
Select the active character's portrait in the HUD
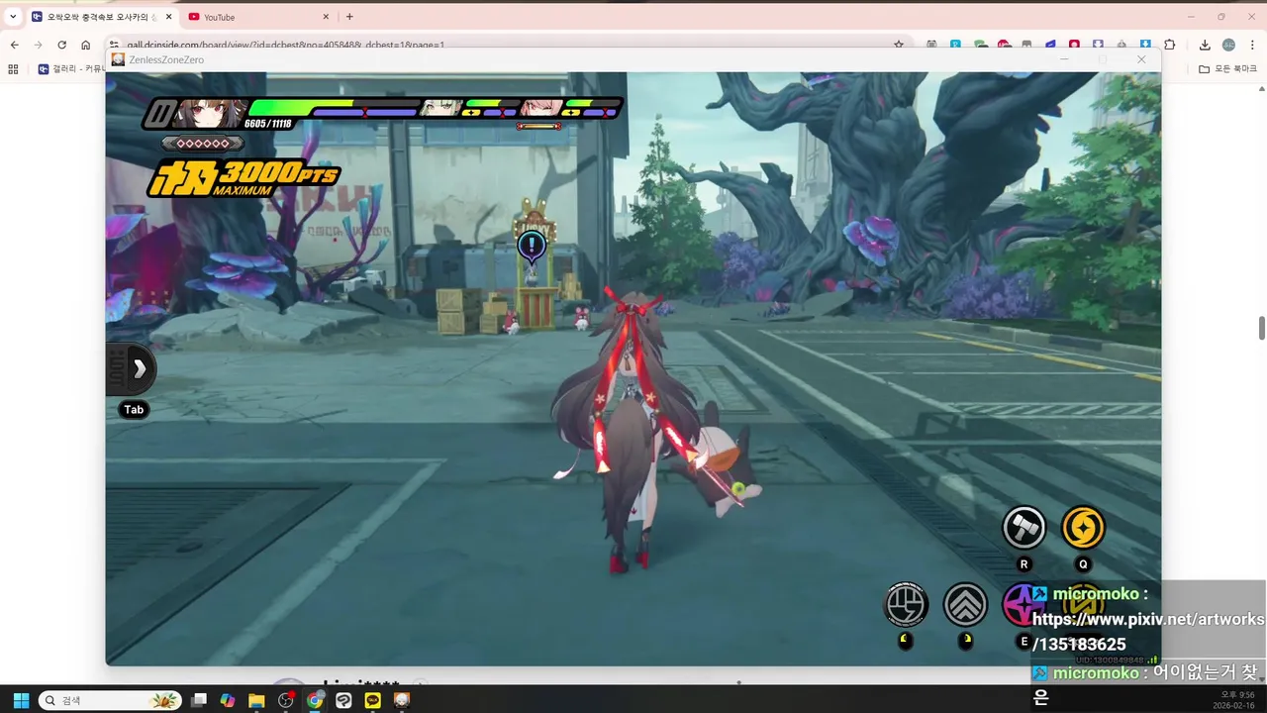[x=209, y=113]
